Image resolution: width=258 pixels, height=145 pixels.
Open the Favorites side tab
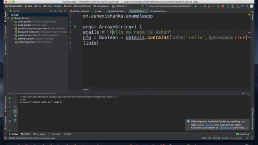click(x=5, y=123)
